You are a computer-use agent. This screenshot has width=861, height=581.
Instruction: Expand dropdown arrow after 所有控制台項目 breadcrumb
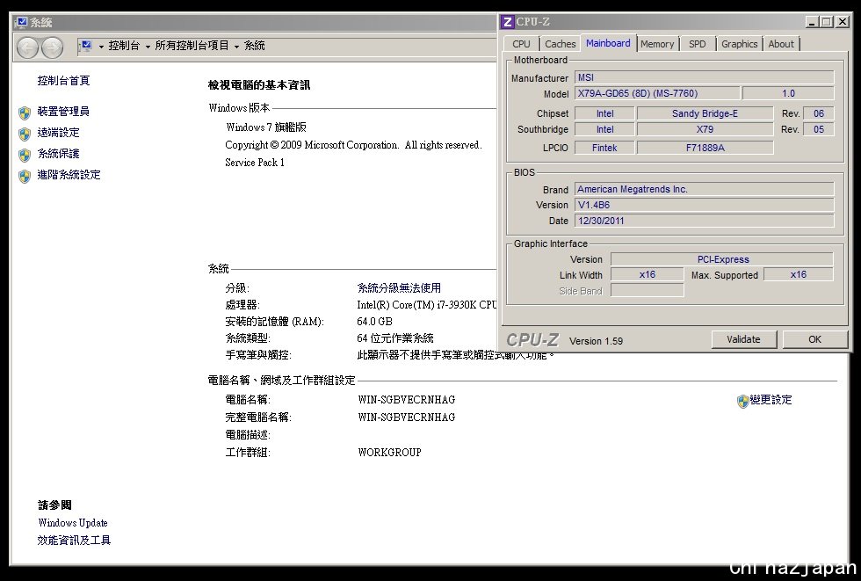(236, 47)
